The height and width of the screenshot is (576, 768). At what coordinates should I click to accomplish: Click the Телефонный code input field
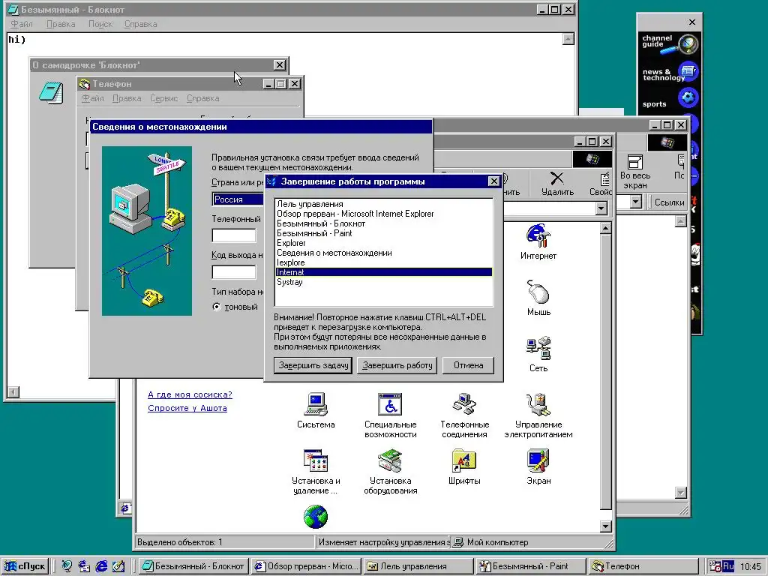(234, 235)
